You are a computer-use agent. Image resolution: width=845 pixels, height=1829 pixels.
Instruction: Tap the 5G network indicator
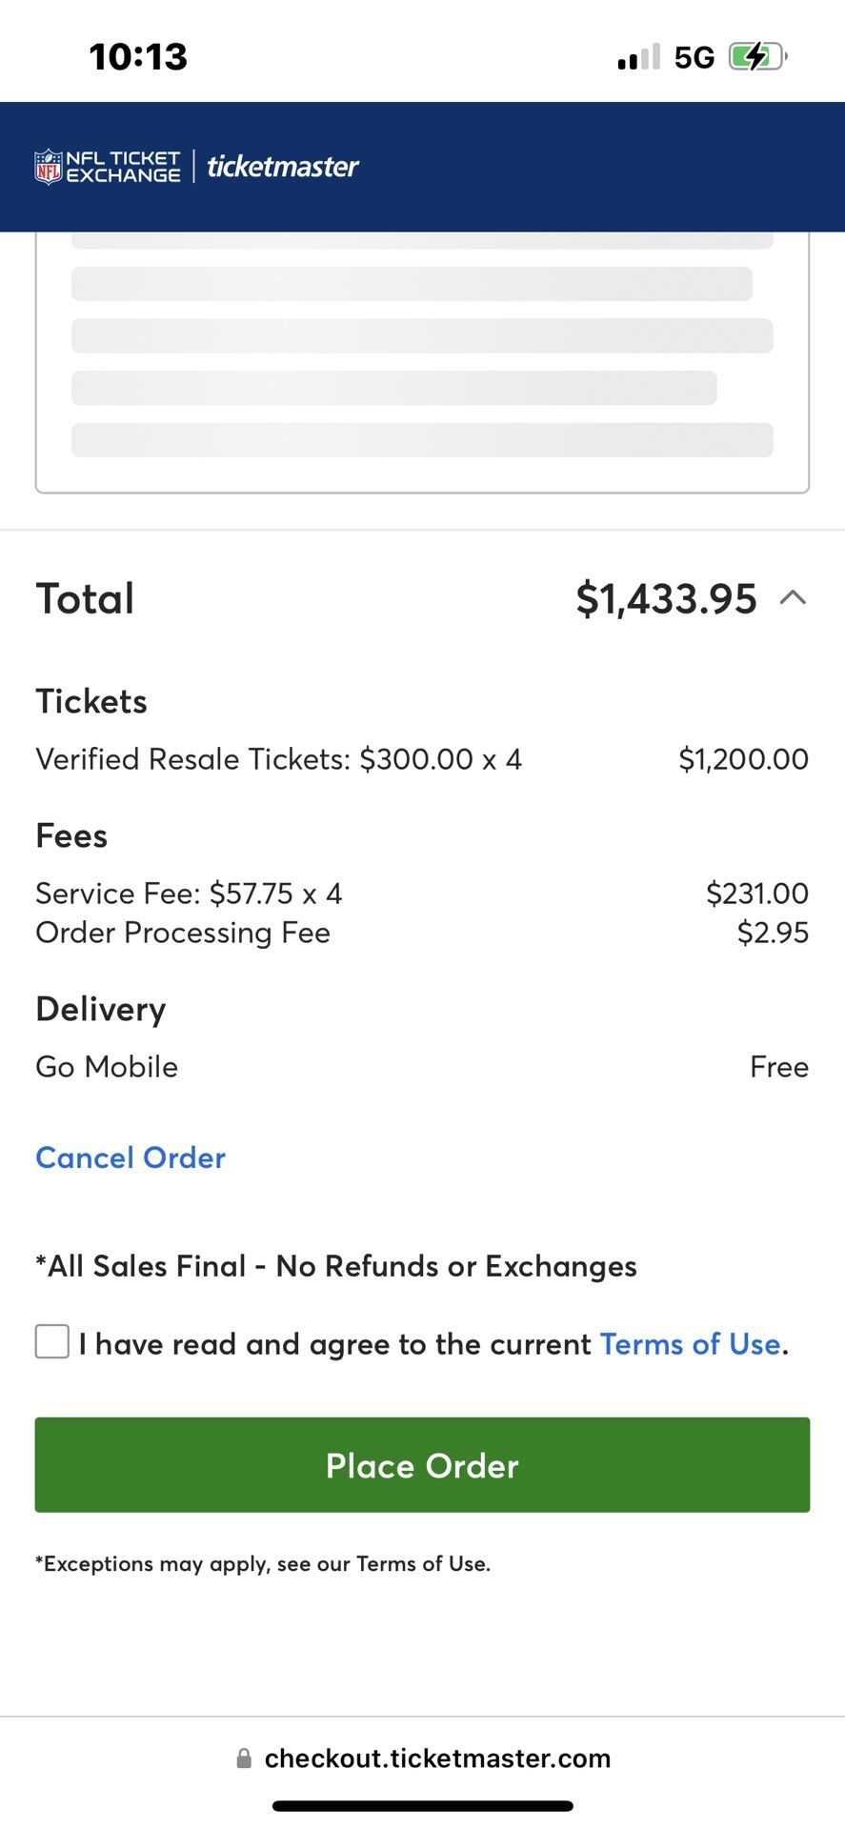coord(694,55)
